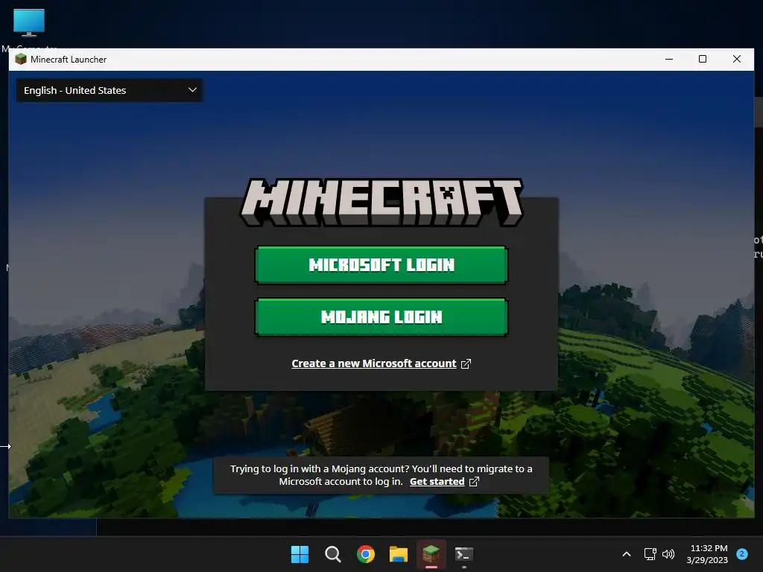Image resolution: width=763 pixels, height=572 pixels.
Task: Click the Mojang Login button
Action: [x=381, y=317]
